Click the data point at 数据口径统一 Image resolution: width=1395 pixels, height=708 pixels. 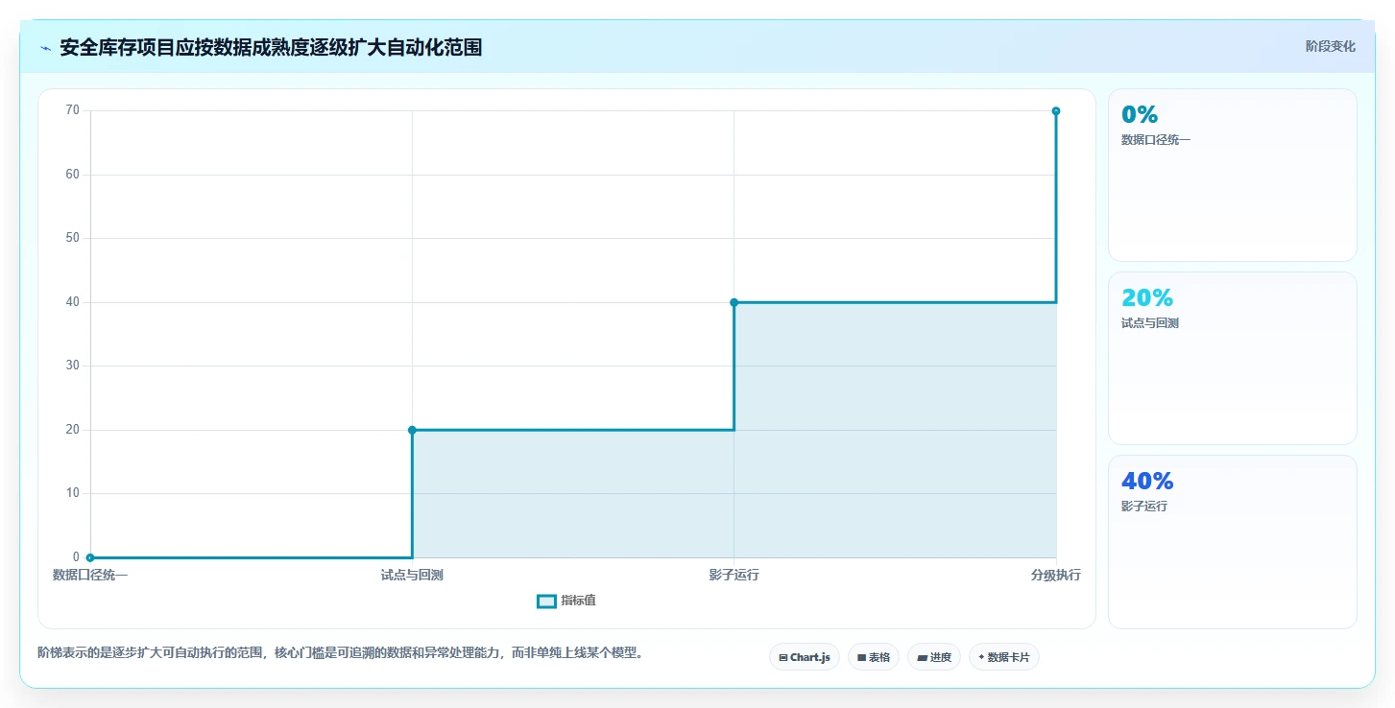pyautogui.click(x=90, y=557)
